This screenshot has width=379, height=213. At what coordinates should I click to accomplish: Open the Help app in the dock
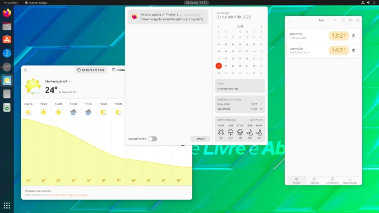pyautogui.click(x=7, y=53)
